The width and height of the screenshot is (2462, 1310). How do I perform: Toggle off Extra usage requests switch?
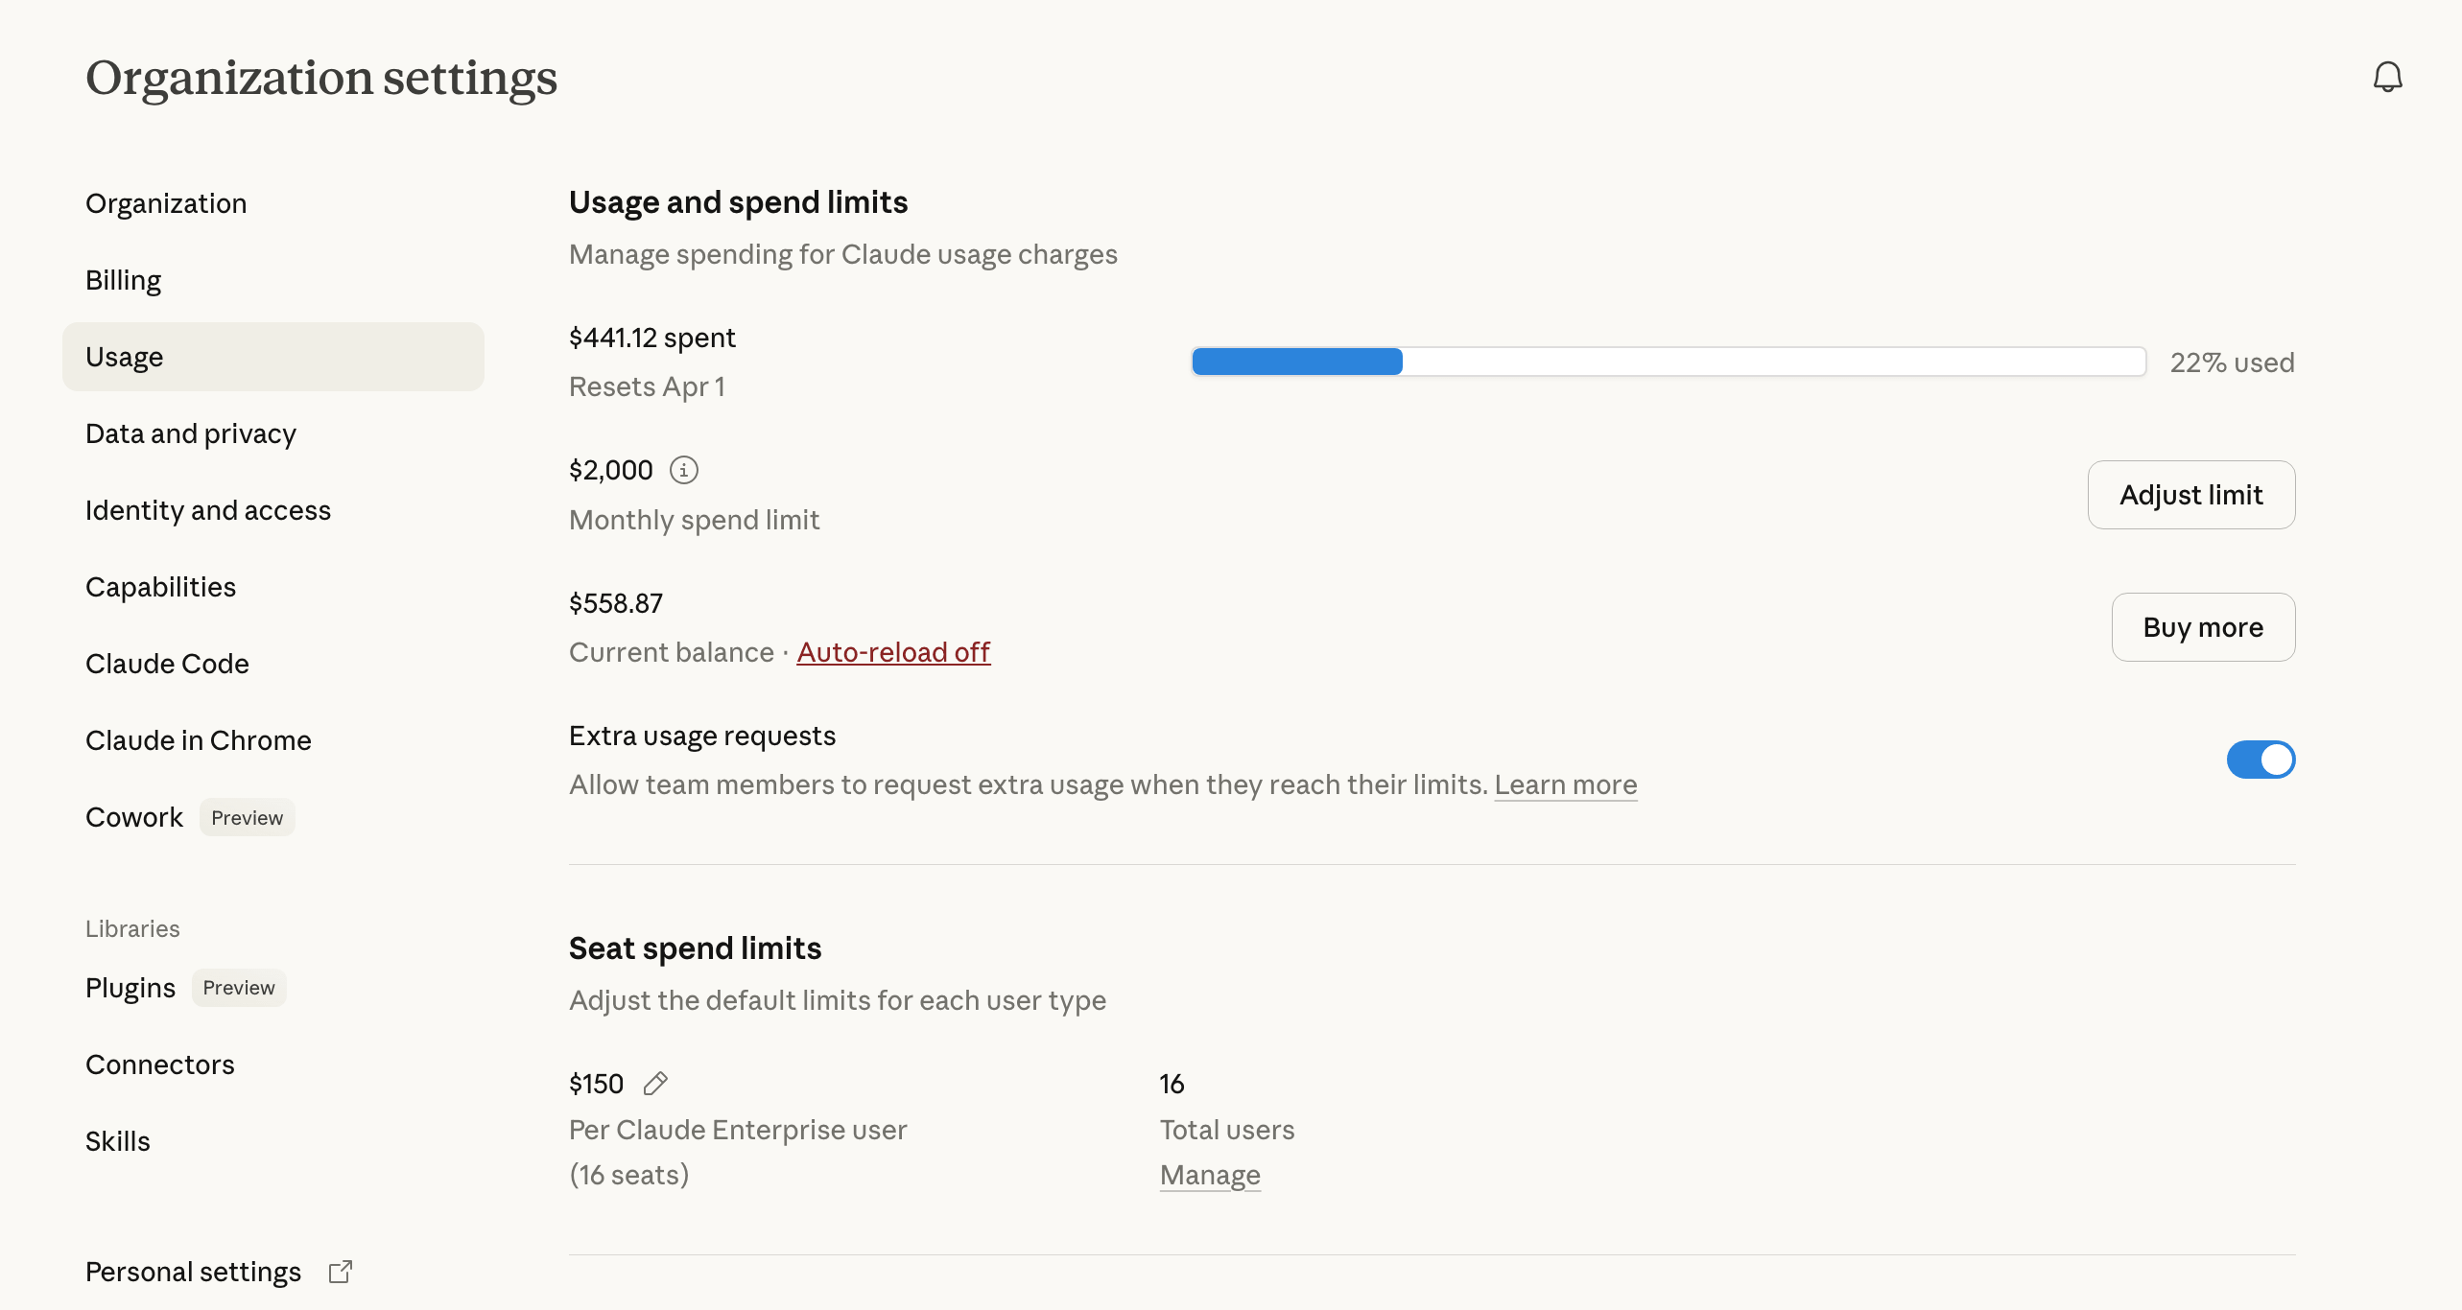pyautogui.click(x=2261, y=760)
